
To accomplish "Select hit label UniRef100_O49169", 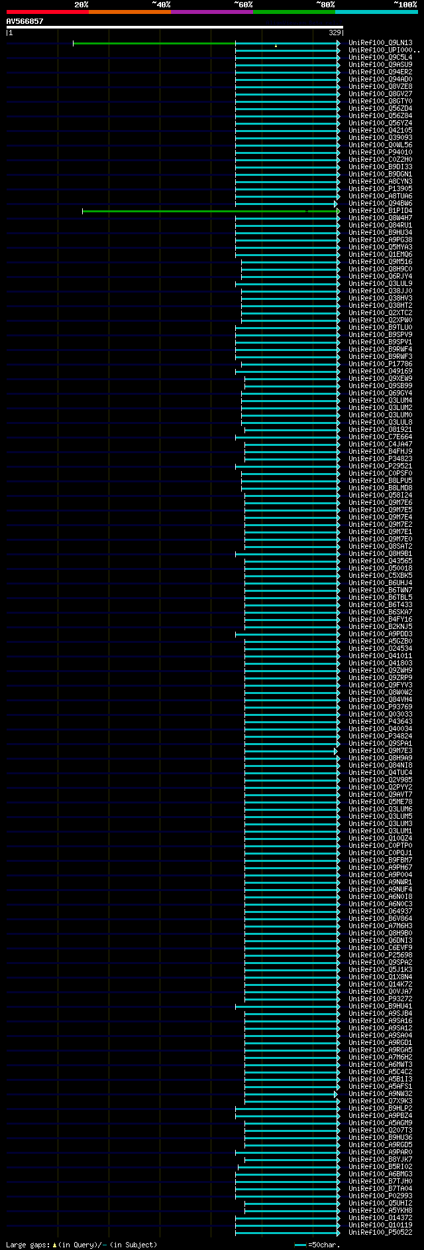I will click(x=380, y=372).
